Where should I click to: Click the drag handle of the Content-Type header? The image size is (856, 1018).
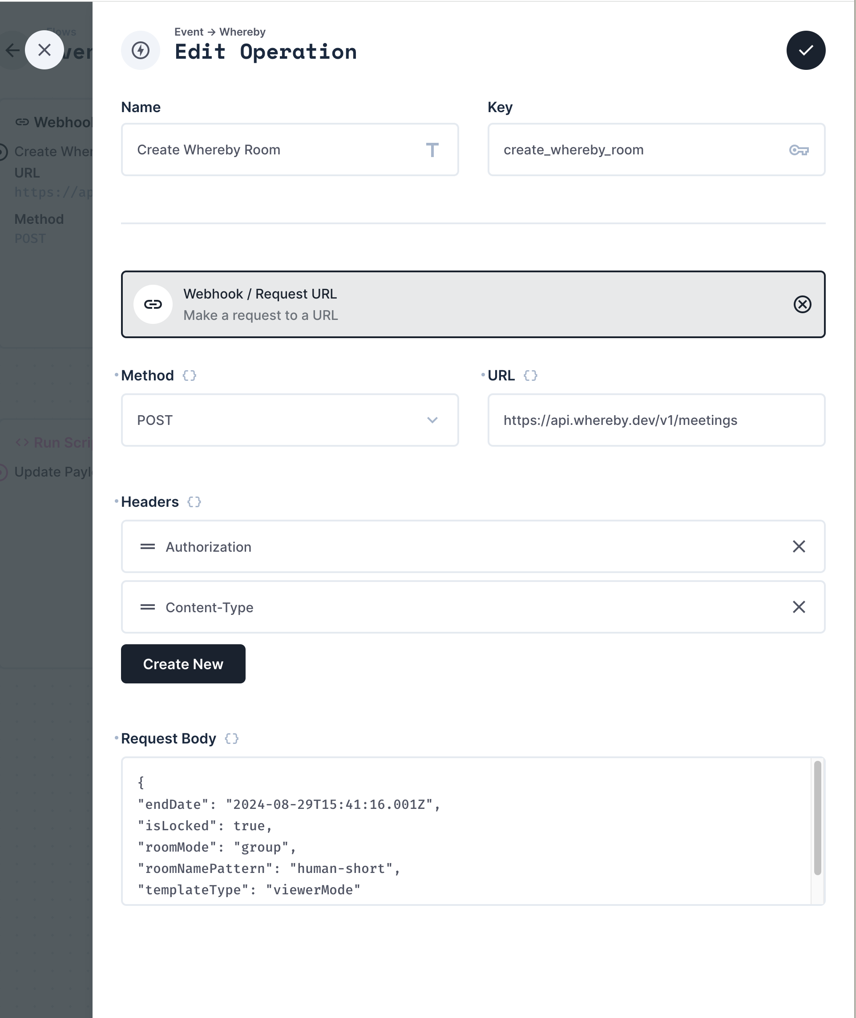coord(148,607)
